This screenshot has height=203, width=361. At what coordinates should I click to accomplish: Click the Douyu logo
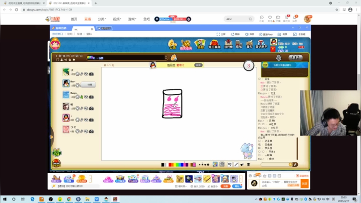tap(53, 19)
